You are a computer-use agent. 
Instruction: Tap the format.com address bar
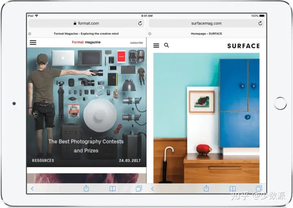tap(86, 23)
